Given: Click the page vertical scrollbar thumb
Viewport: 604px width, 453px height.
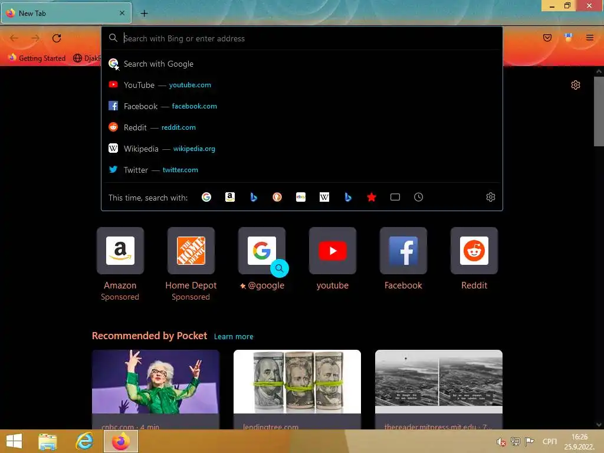Looking at the screenshot, I should tap(599, 111).
